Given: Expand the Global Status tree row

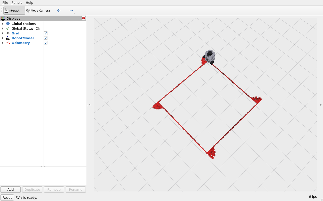Looking at the screenshot, I should (3, 28).
